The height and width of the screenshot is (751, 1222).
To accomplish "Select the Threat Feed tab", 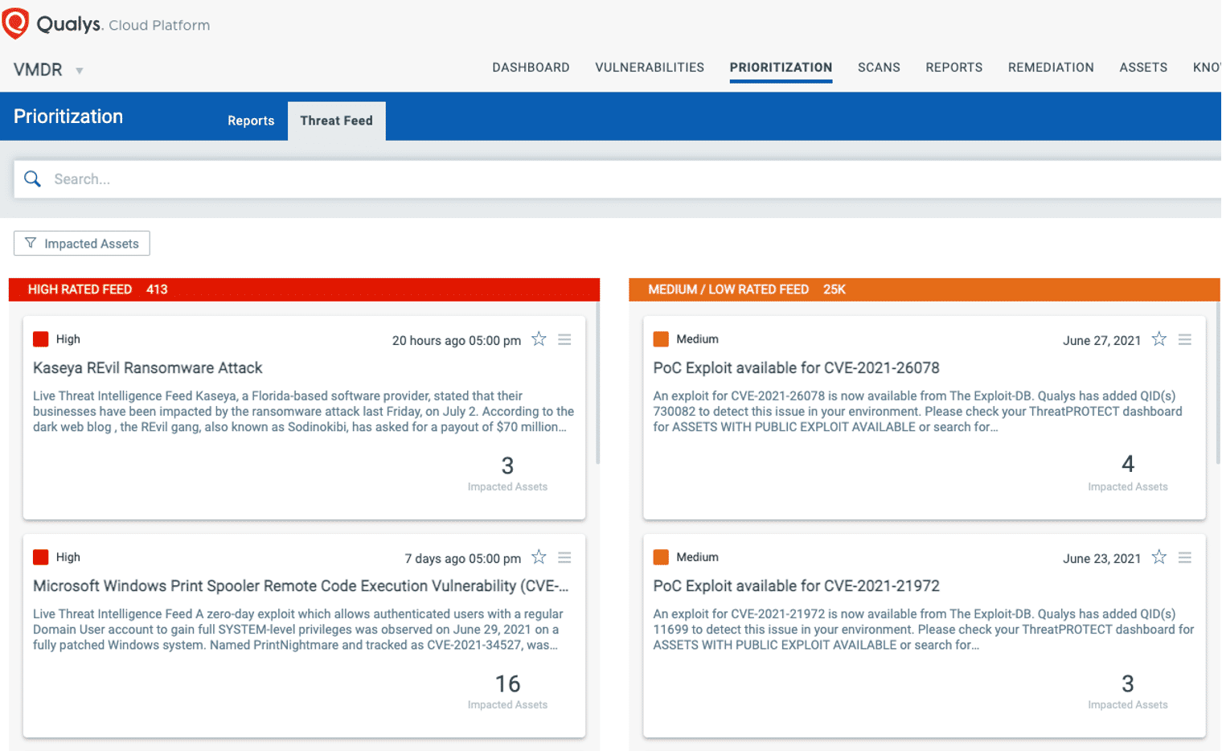I will tap(336, 121).
